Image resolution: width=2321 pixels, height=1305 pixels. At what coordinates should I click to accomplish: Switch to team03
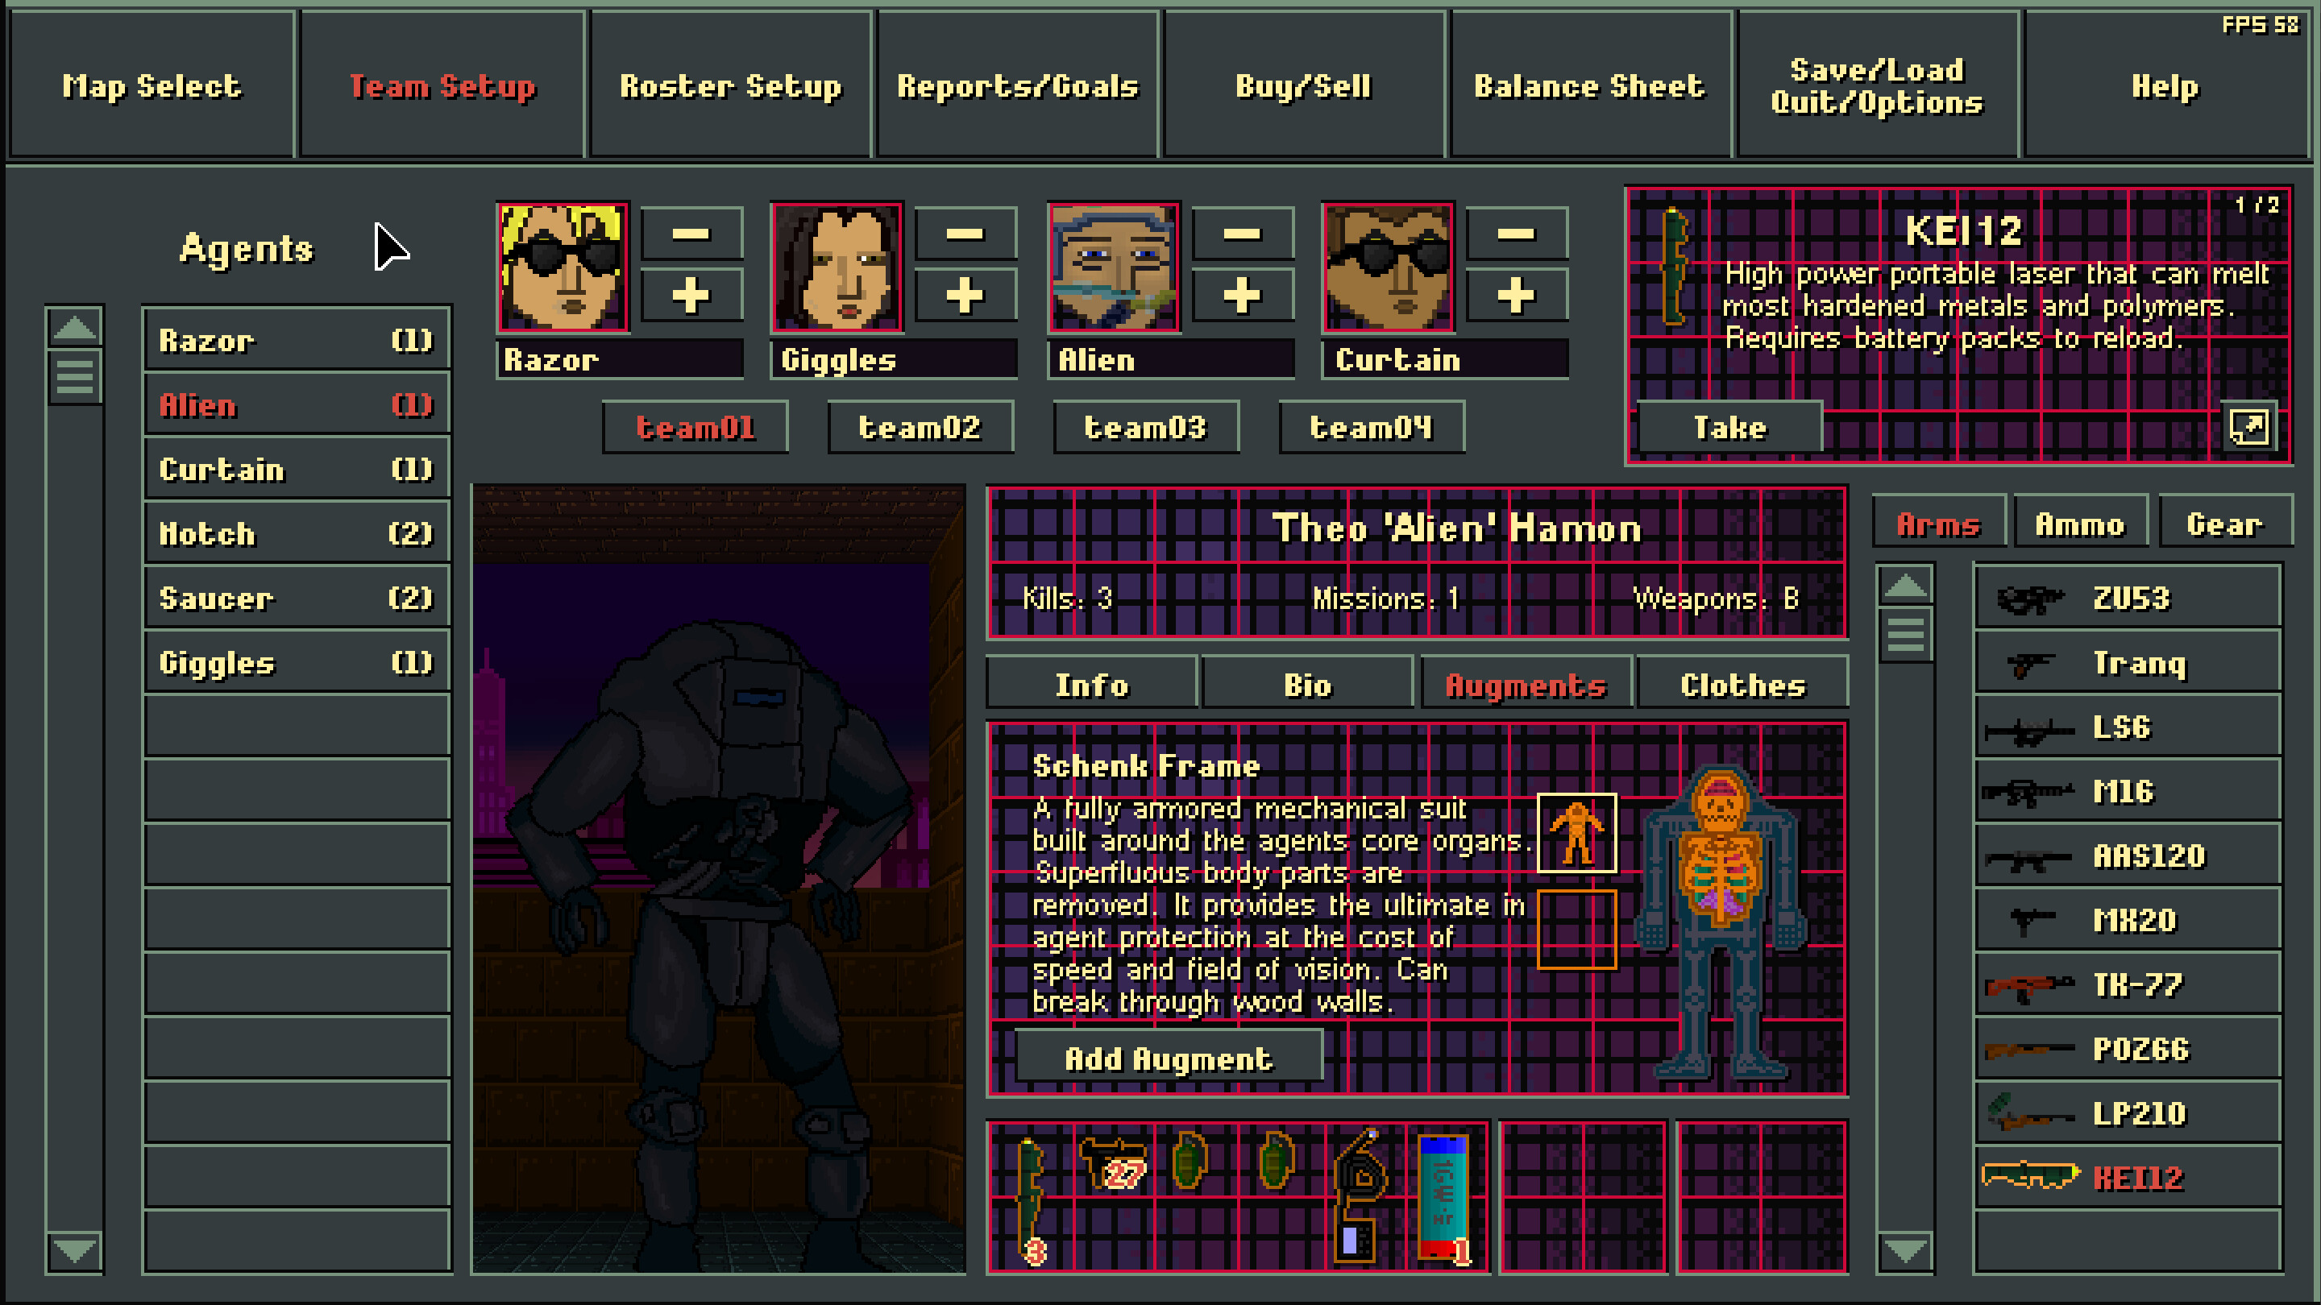click(1145, 427)
